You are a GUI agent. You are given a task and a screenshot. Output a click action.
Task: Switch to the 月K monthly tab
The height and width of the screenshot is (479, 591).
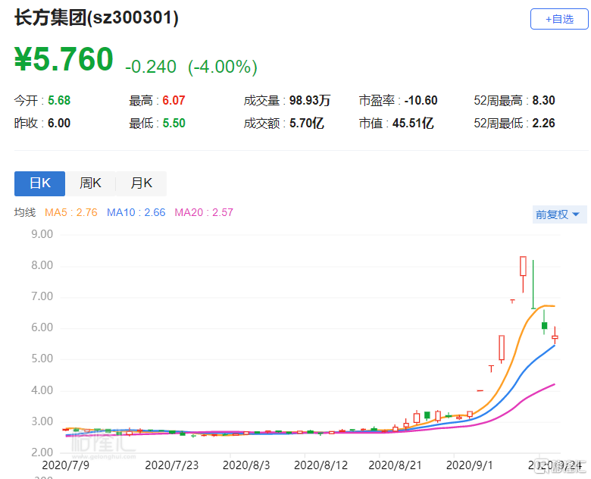click(141, 183)
